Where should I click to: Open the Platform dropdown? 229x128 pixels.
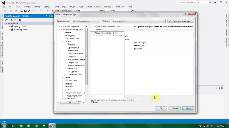(139, 21)
